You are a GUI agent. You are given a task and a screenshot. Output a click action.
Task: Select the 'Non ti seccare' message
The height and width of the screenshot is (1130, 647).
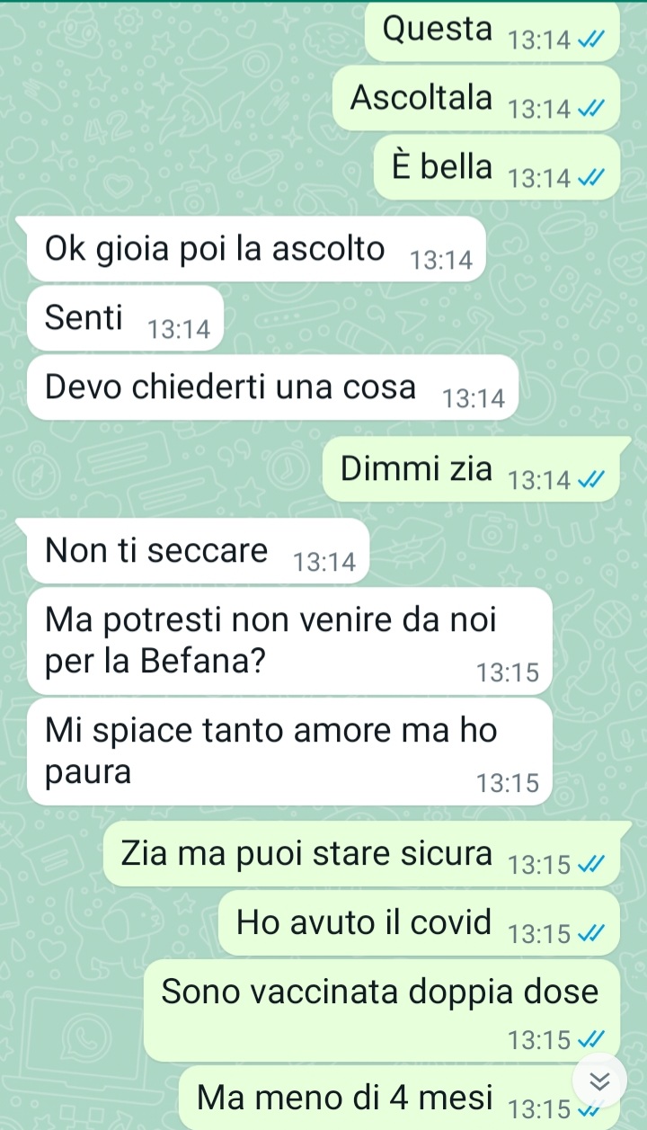point(198,550)
